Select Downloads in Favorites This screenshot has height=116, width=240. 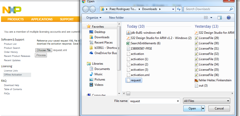tap(99, 37)
